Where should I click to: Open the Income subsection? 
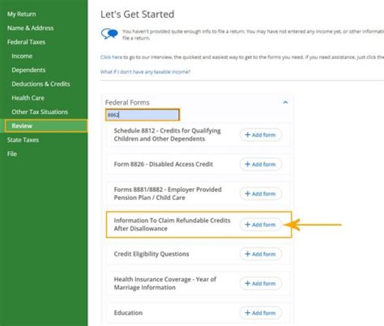(22, 56)
